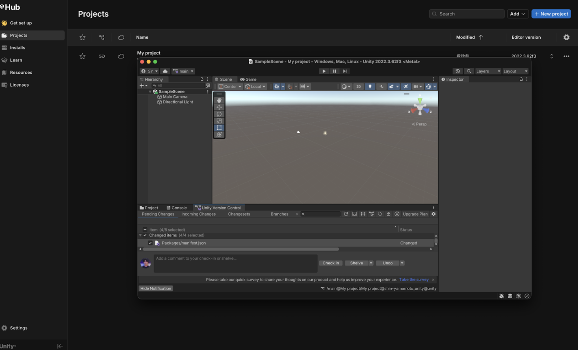Viewport: 578px width, 350px height.
Task: Uncheck the Changed items group checkbox
Action: pos(145,235)
